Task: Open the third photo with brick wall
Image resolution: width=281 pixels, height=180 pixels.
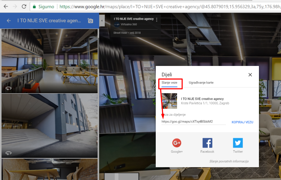Action: tap(49, 169)
